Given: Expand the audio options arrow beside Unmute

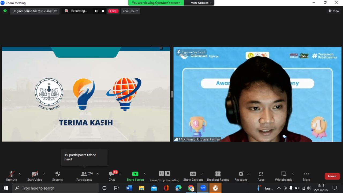Looking at the screenshot, I should pos(20,174).
